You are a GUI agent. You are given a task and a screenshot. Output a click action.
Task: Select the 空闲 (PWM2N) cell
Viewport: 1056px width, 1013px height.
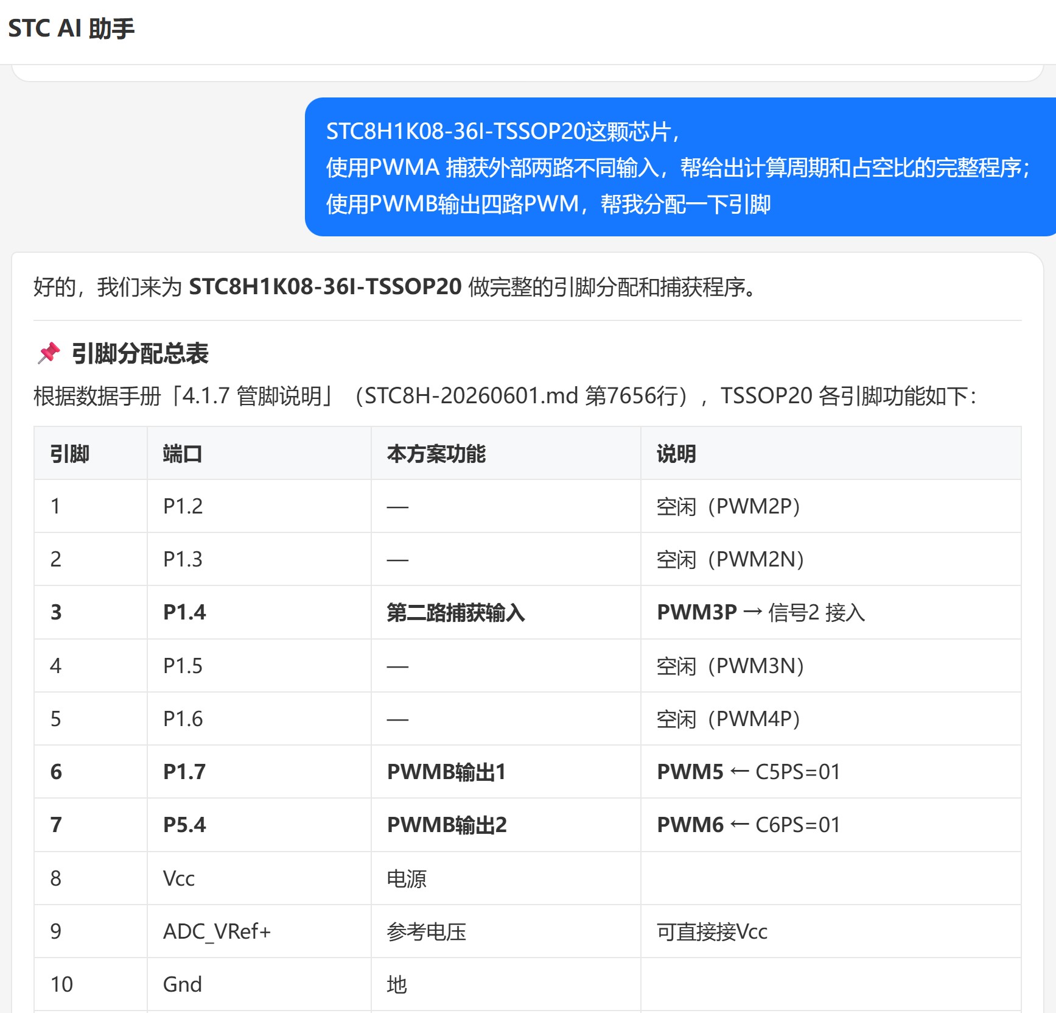click(831, 559)
